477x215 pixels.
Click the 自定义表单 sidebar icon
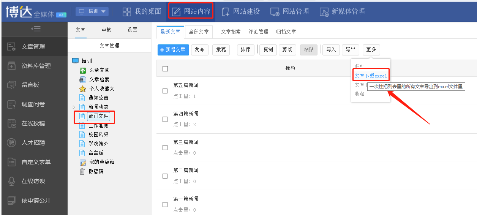pos(12,162)
